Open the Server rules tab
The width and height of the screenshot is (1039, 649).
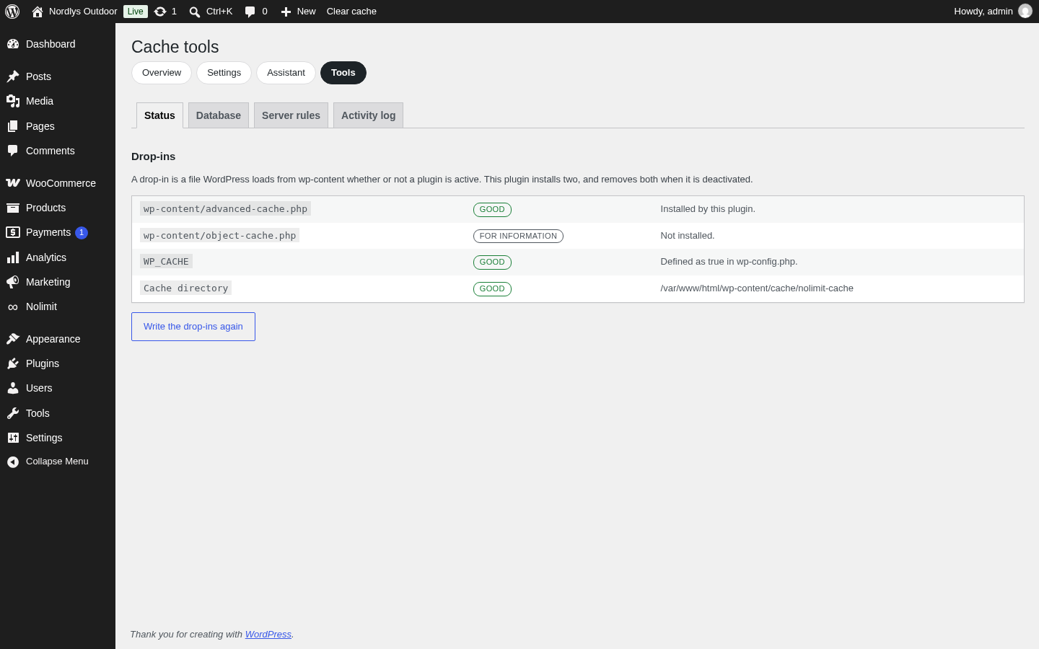pyautogui.click(x=291, y=115)
